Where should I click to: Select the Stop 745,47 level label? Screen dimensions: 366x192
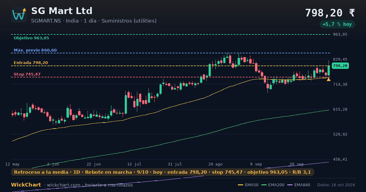tap(27, 74)
